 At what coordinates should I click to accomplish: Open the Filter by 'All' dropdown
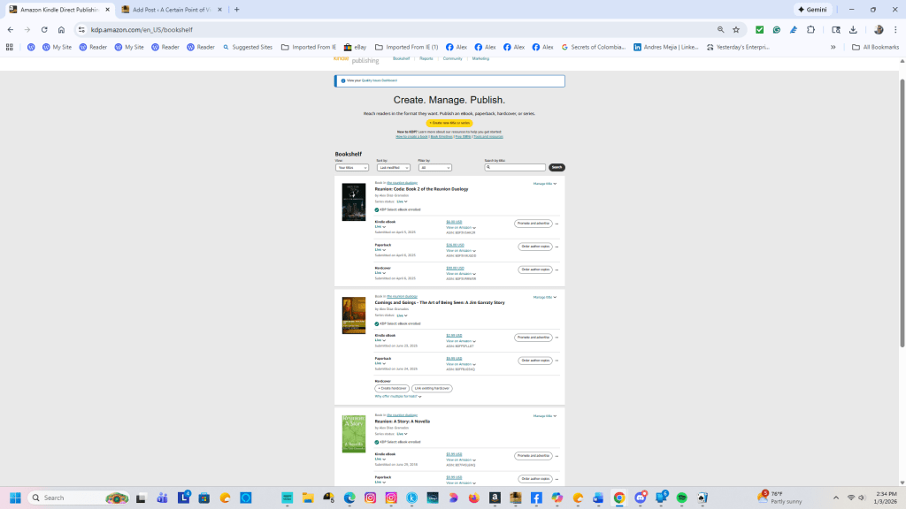point(434,167)
